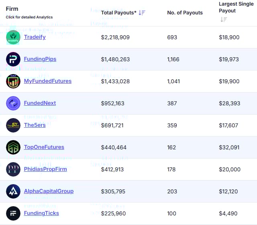Sort by Total Payouts using sort icon

(142, 12)
